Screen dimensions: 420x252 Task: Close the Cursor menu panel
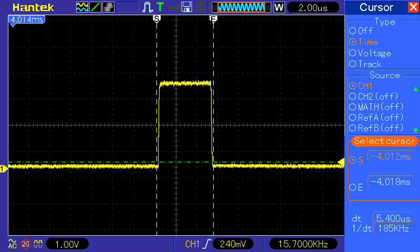click(413, 7)
